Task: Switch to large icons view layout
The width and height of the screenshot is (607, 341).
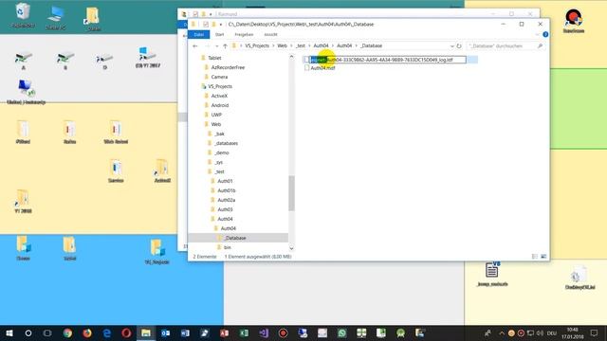Action: tap(543, 257)
